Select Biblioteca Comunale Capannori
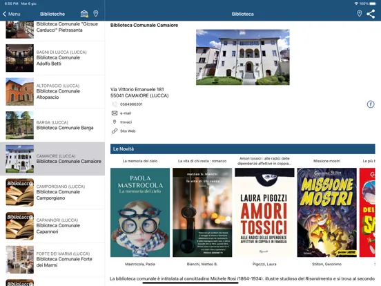The height and width of the screenshot is (286, 381). pyautogui.click(x=52, y=226)
